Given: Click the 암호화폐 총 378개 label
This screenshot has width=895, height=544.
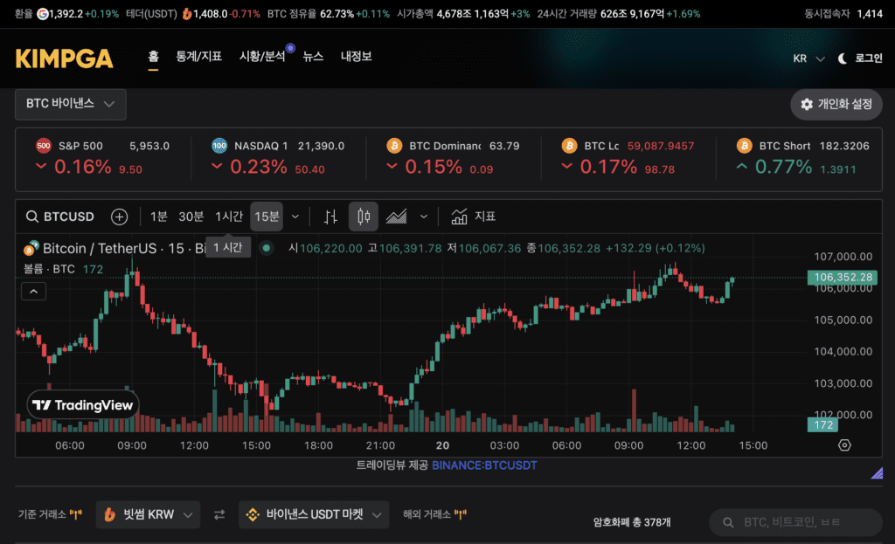Looking at the screenshot, I should 632,522.
